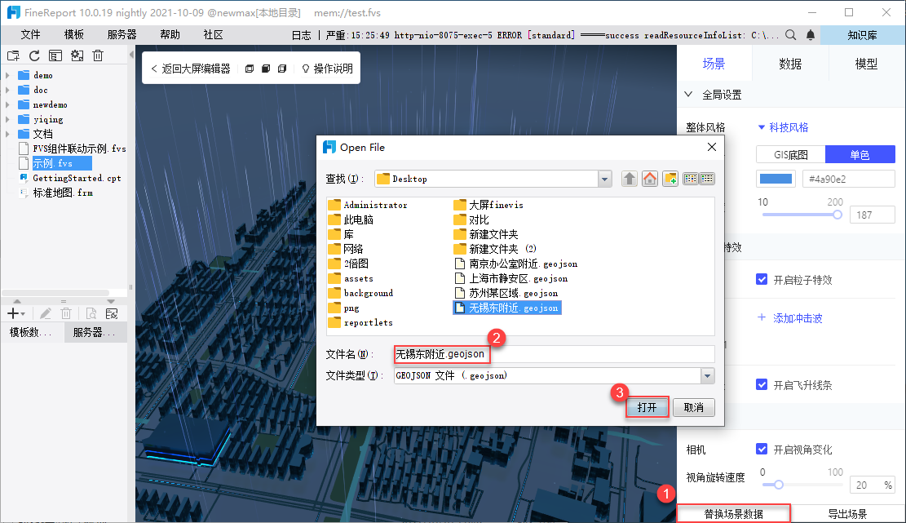This screenshot has height=523, width=906.
Task: Expand the demo folder
Action: 7,75
